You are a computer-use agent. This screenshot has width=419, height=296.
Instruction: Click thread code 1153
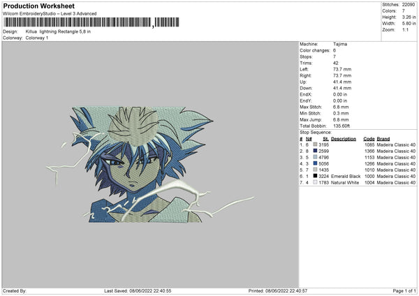369,157
